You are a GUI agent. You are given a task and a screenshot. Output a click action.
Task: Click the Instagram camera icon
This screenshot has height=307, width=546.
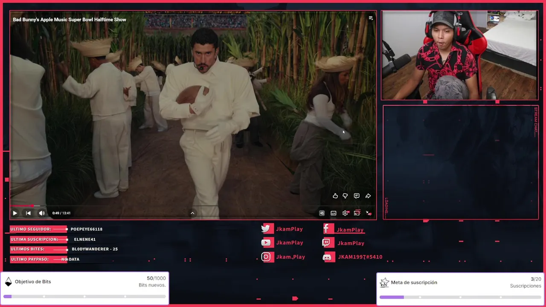pyautogui.click(x=267, y=257)
